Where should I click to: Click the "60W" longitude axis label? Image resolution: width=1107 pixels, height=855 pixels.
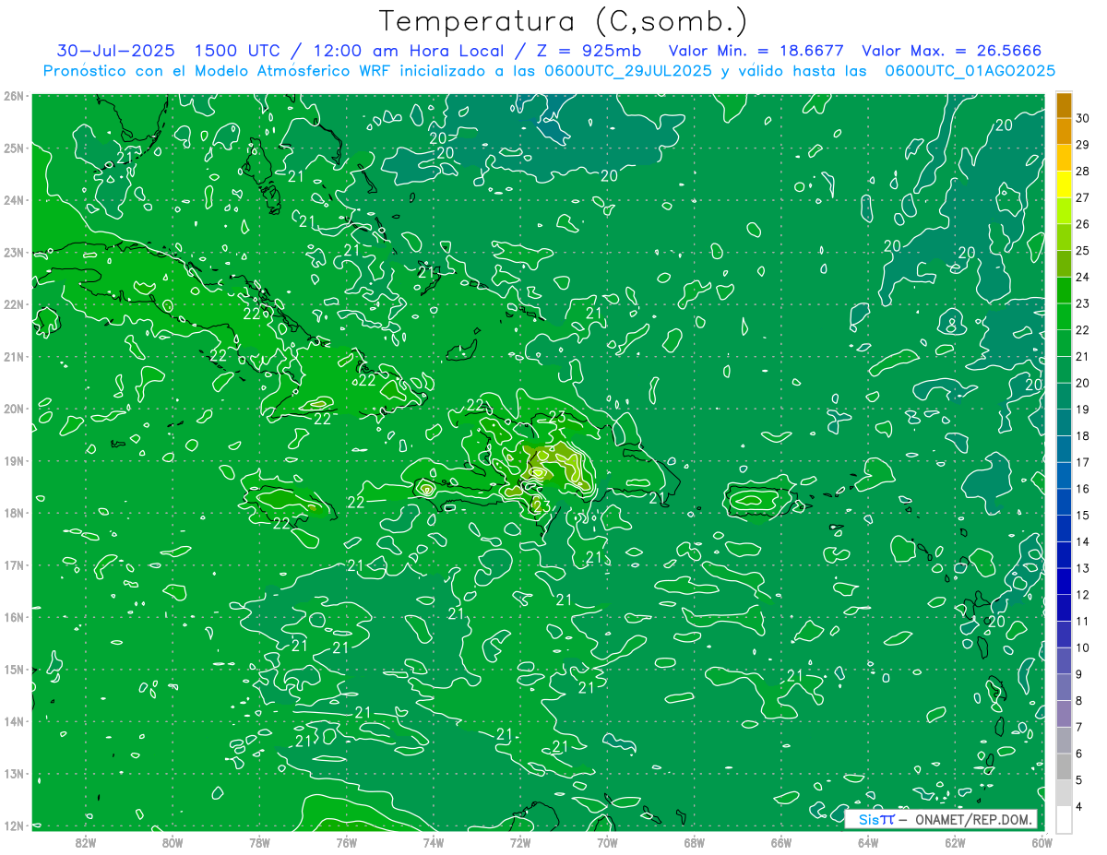[x=1042, y=843]
